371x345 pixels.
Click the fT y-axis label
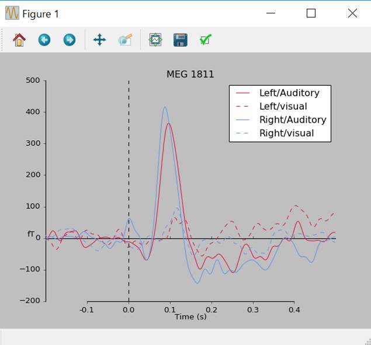point(32,234)
